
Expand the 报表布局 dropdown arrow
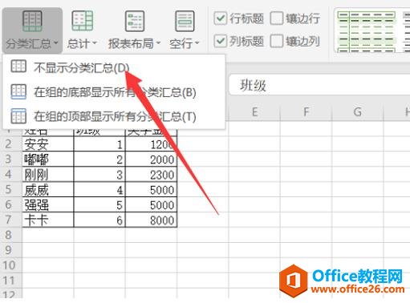pyautogui.click(x=158, y=43)
